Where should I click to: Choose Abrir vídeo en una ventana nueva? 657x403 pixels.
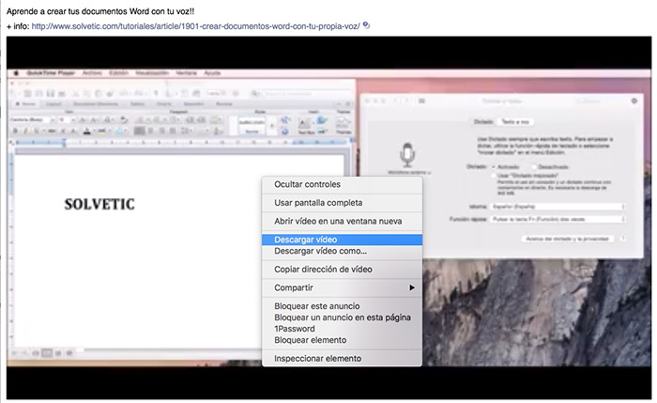pyautogui.click(x=342, y=221)
